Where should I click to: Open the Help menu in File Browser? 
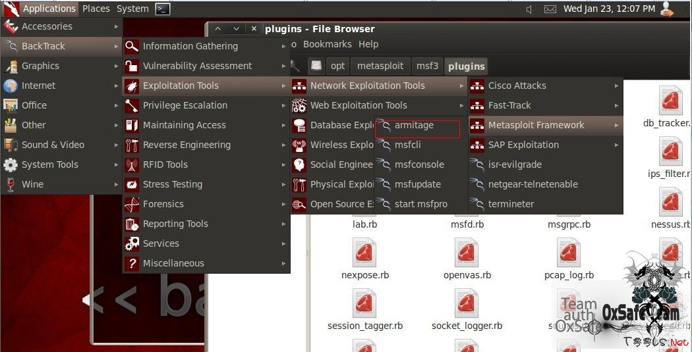[x=368, y=44]
